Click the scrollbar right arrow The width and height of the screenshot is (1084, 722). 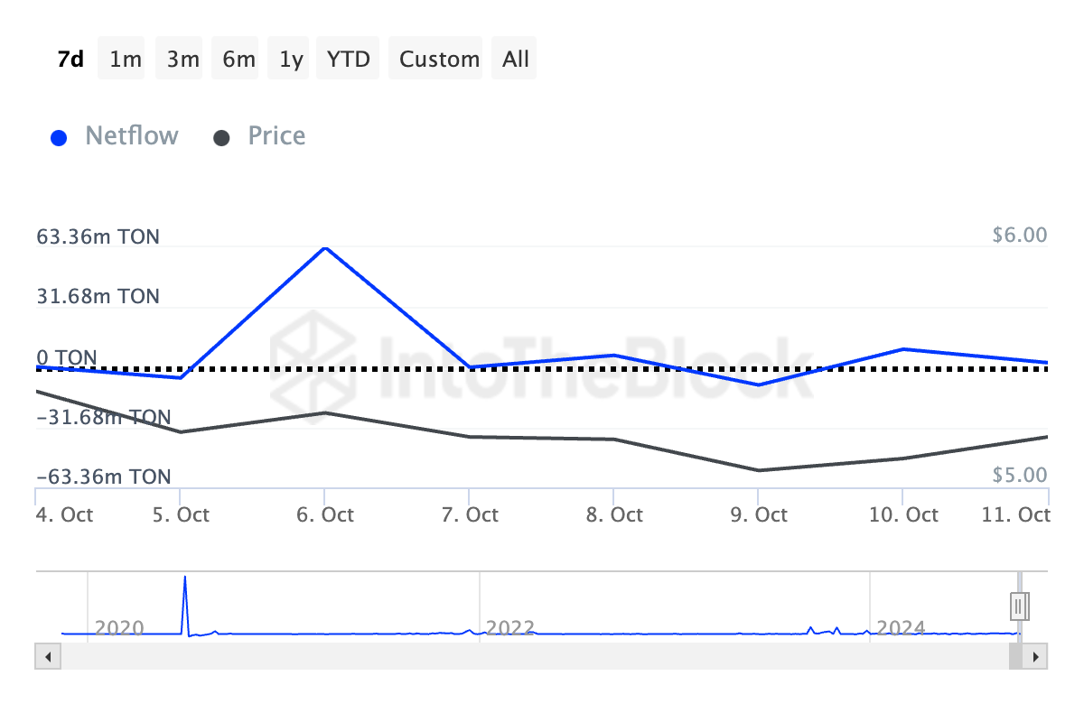click(1037, 656)
